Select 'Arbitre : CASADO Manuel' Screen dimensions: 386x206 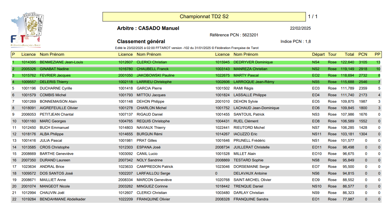[x=148, y=28]
